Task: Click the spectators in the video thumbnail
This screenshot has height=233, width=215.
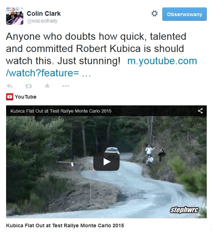Action: 155,155
